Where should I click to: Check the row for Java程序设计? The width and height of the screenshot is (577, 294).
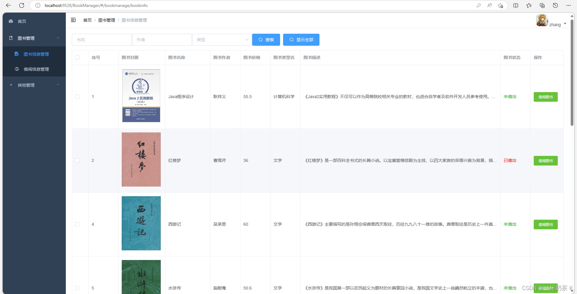click(77, 97)
